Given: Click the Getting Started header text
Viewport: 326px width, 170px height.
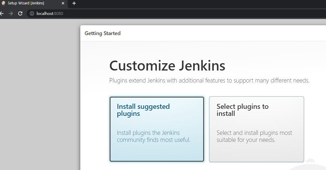Looking at the screenshot, I should pyautogui.click(x=103, y=33).
